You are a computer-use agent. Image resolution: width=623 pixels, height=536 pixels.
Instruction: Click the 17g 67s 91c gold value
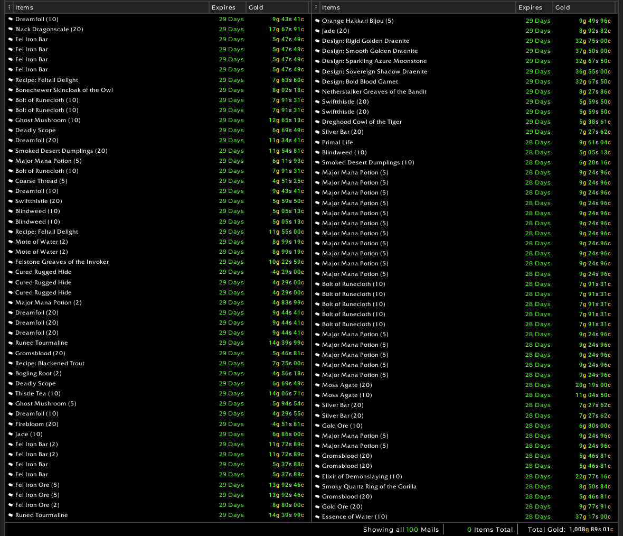287,29
